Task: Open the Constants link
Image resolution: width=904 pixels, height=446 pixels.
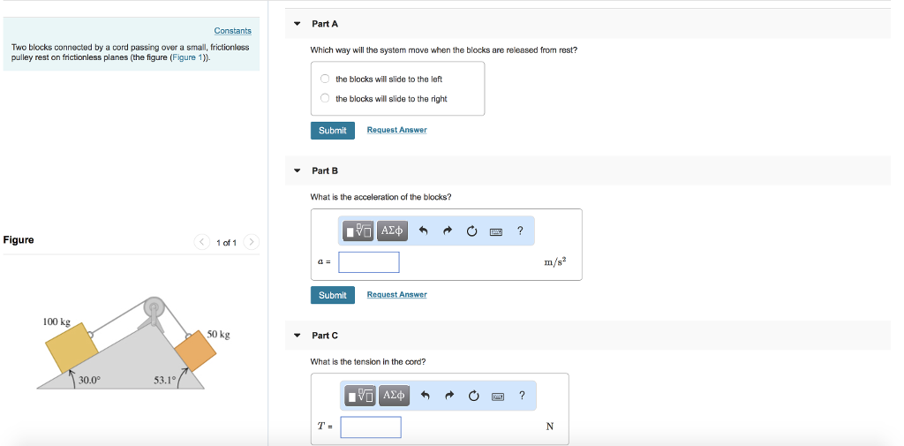Action: pos(232,31)
